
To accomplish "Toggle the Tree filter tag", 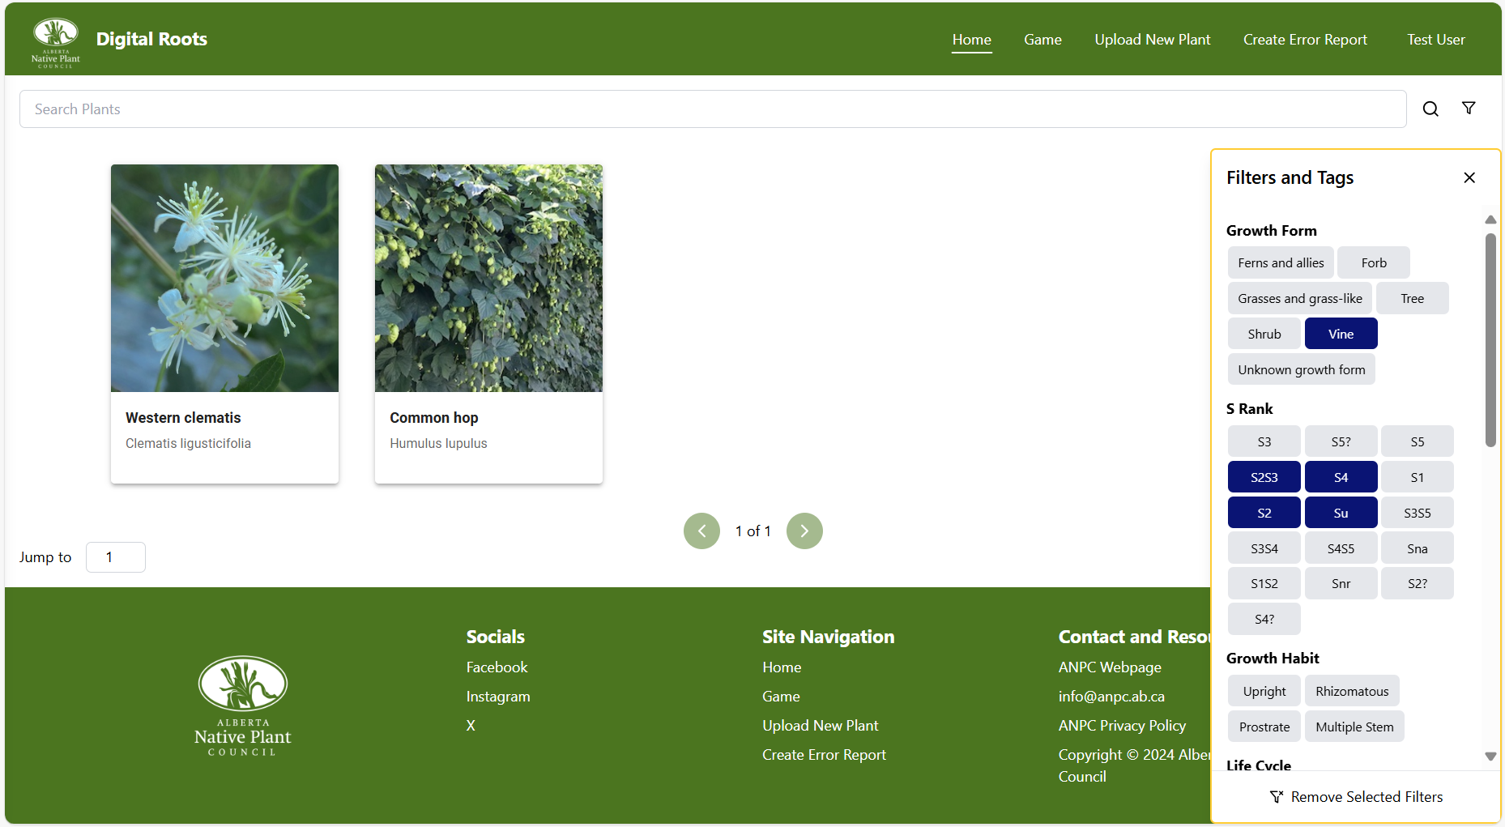I will tap(1412, 298).
